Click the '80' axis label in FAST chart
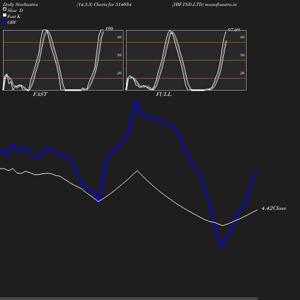The image size is (300, 300). pyautogui.click(x=119, y=37)
